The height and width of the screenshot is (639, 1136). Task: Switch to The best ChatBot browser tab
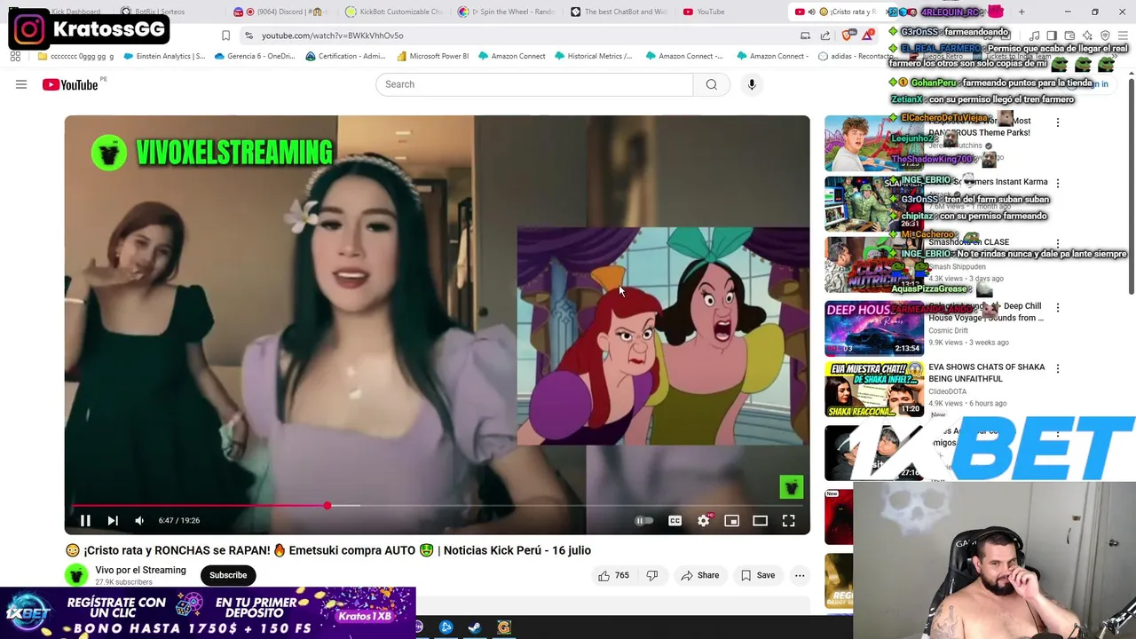619,12
